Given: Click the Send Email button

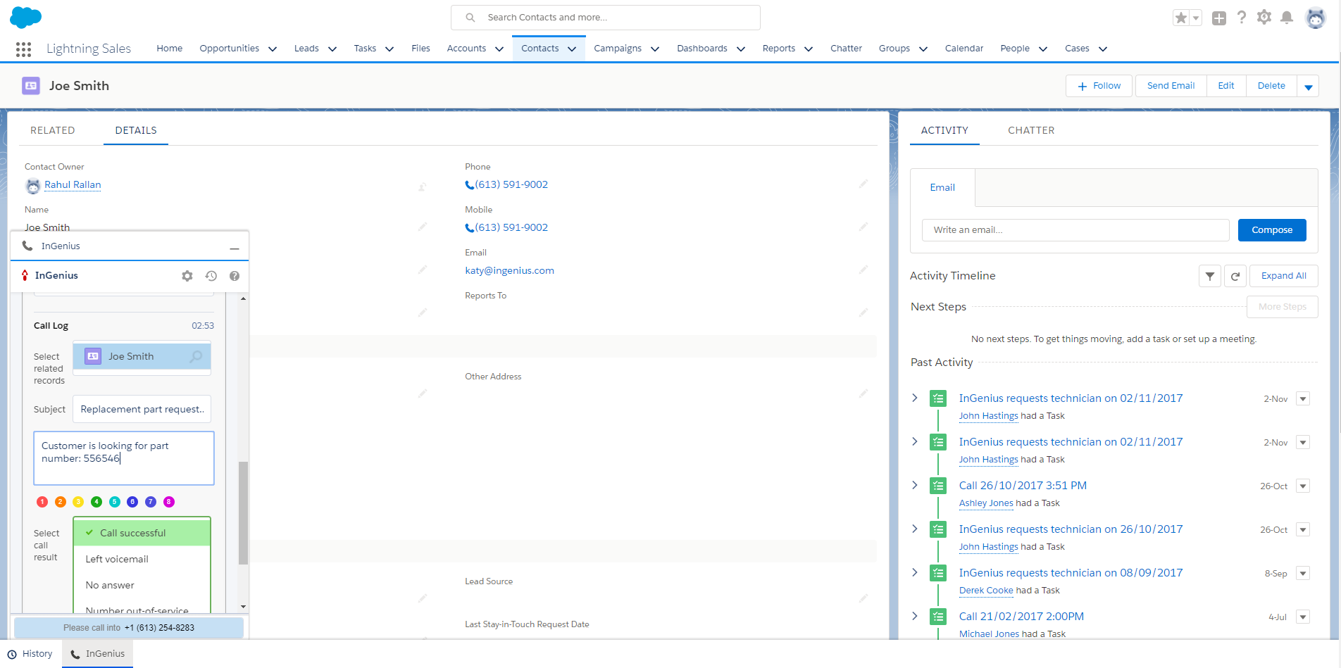Looking at the screenshot, I should click(x=1171, y=86).
